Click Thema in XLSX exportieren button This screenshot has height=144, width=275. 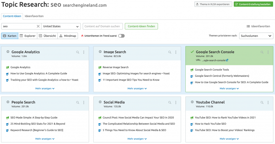[213, 4]
